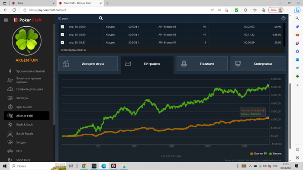303x170 pixels.
Task: Add page to favorites star
Action: pos(227,10)
